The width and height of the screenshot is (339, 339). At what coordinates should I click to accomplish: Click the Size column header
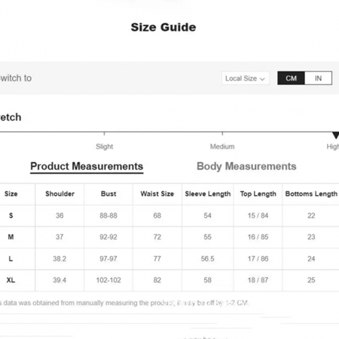click(11, 194)
